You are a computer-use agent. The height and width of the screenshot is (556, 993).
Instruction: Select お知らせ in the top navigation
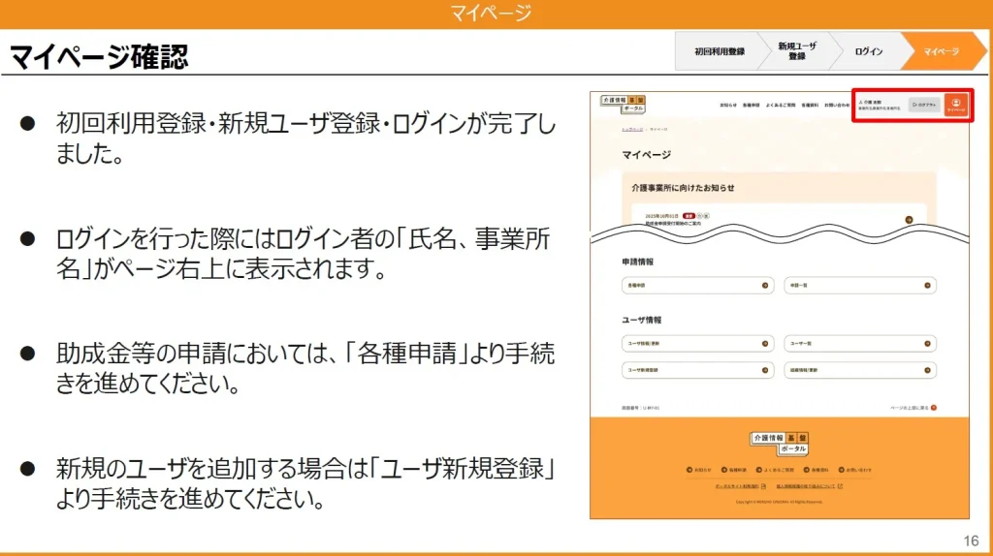(727, 105)
